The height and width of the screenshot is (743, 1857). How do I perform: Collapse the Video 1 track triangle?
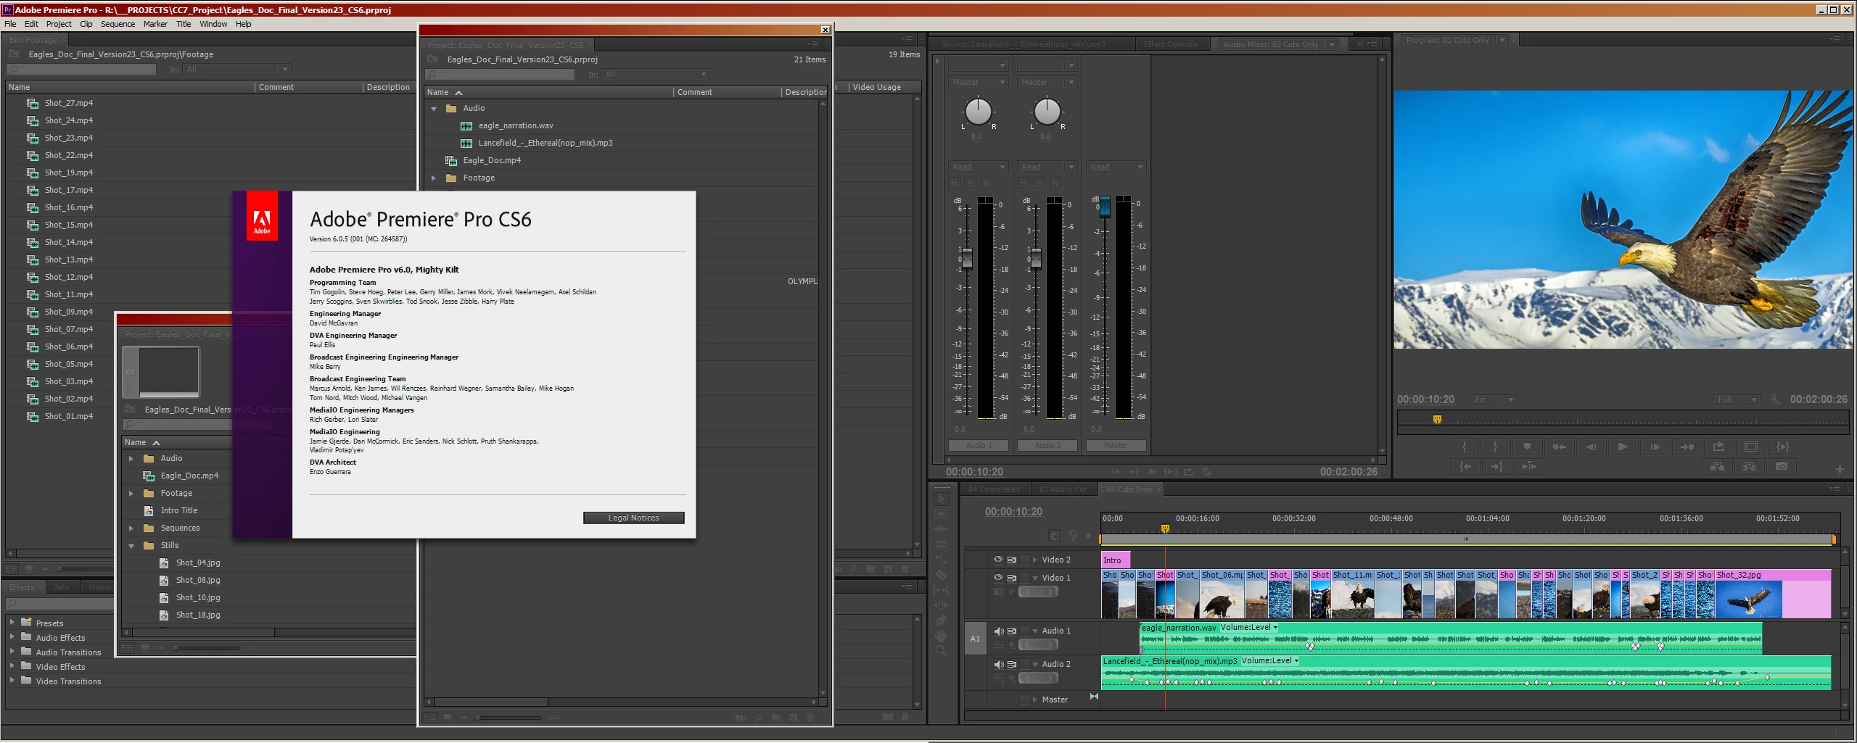coord(1035,578)
